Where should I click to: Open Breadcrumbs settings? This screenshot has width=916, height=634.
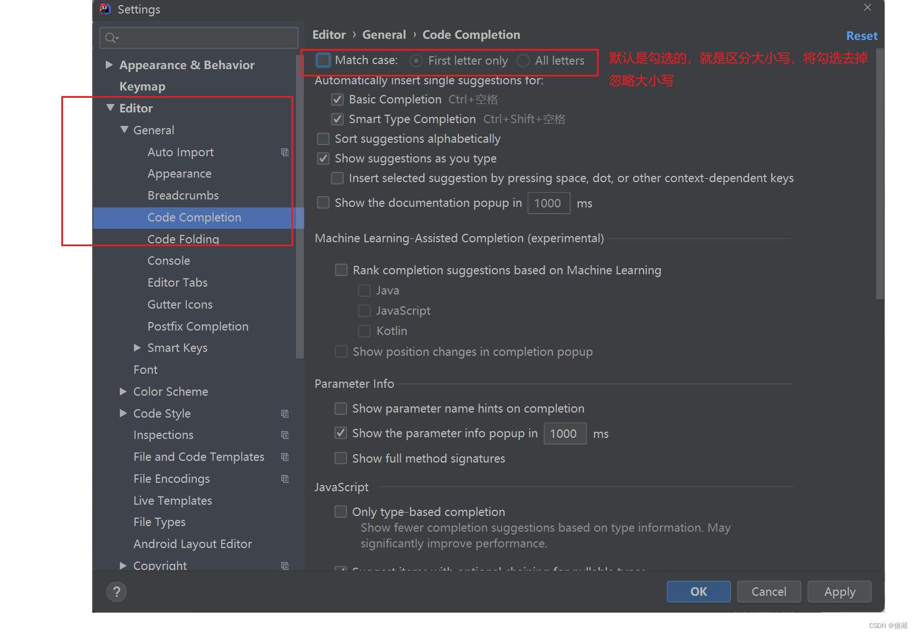point(183,196)
